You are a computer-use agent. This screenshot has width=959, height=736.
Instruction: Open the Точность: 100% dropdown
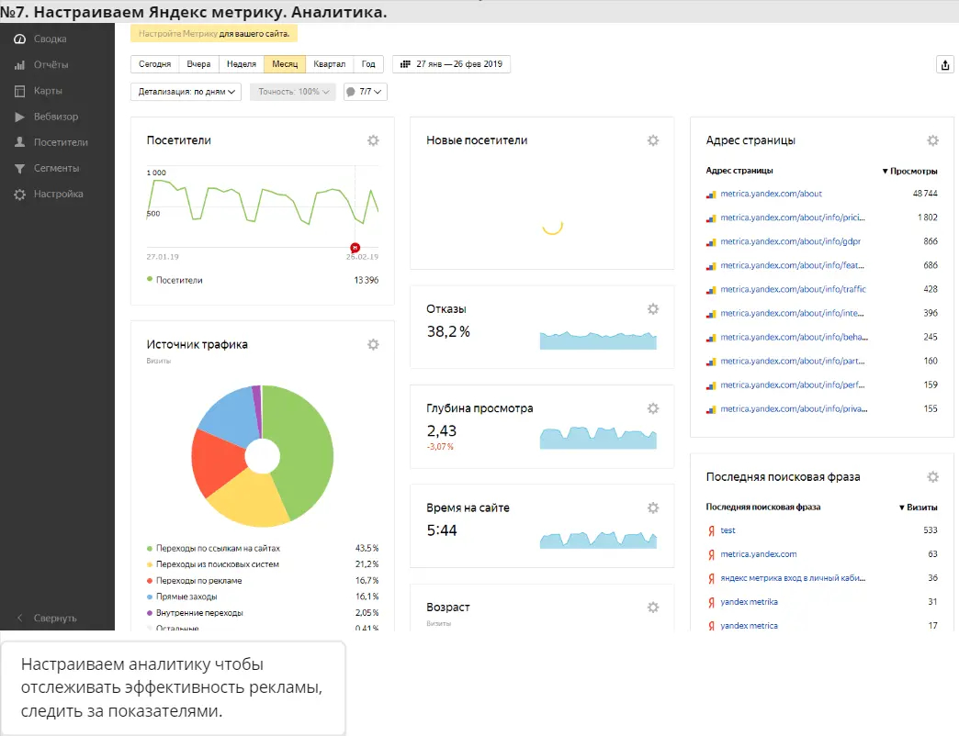(x=293, y=92)
